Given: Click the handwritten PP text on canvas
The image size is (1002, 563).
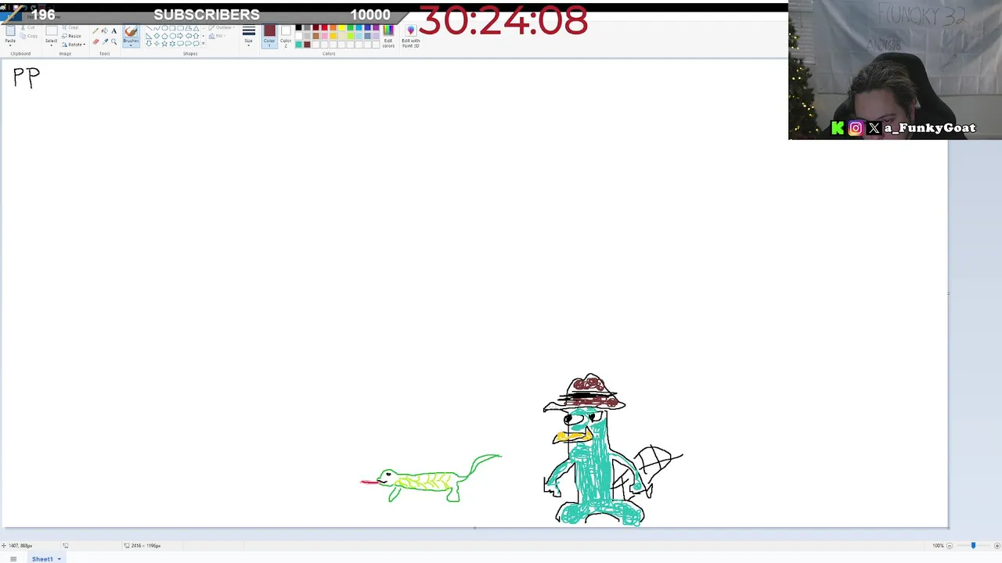Looking at the screenshot, I should [x=27, y=77].
